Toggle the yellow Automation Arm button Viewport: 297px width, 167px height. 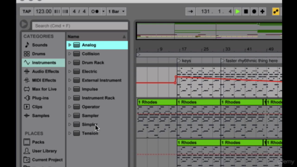click(x=276, y=12)
